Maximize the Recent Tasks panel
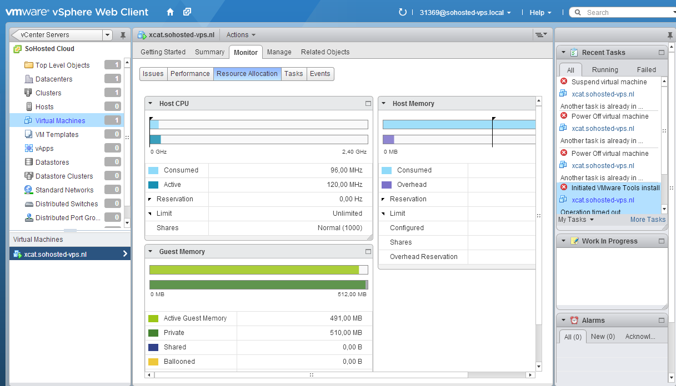Image resolution: width=676 pixels, height=386 pixels. [x=661, y=53]
